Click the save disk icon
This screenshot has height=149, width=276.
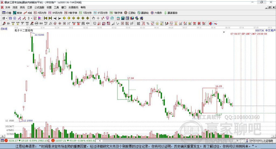[132, 18]
